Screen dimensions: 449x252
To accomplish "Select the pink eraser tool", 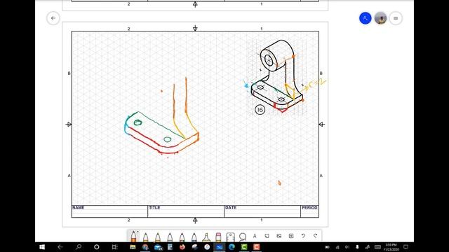I will click(218, 237).
